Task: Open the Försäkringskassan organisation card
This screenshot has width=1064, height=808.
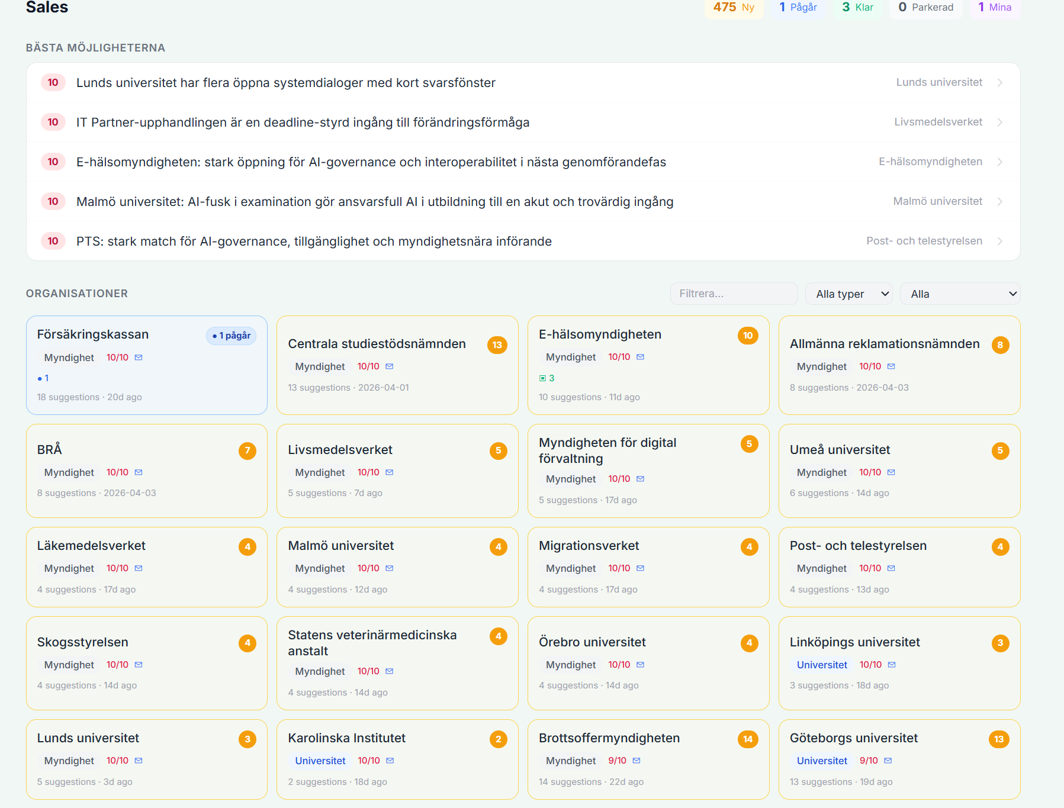Action: pos(147,365)
